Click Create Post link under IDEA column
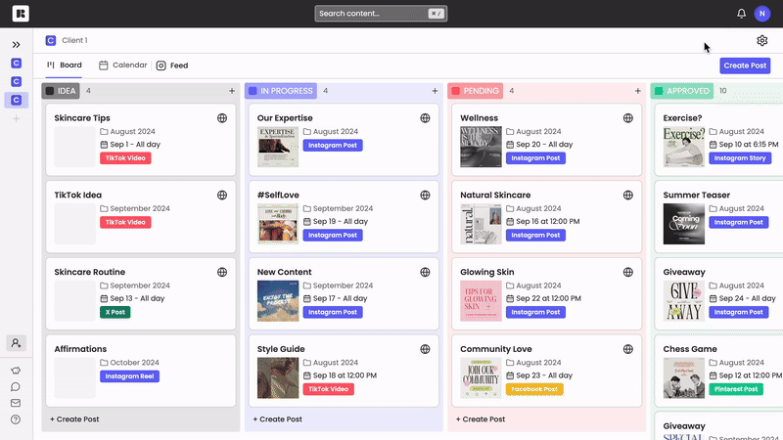 (x=74, y=419)
